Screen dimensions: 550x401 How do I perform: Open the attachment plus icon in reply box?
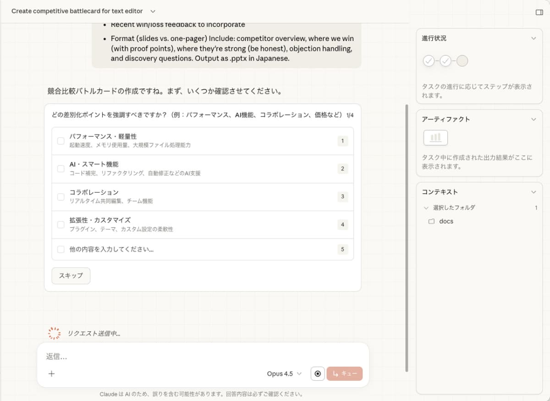click(x=51, y=374)
